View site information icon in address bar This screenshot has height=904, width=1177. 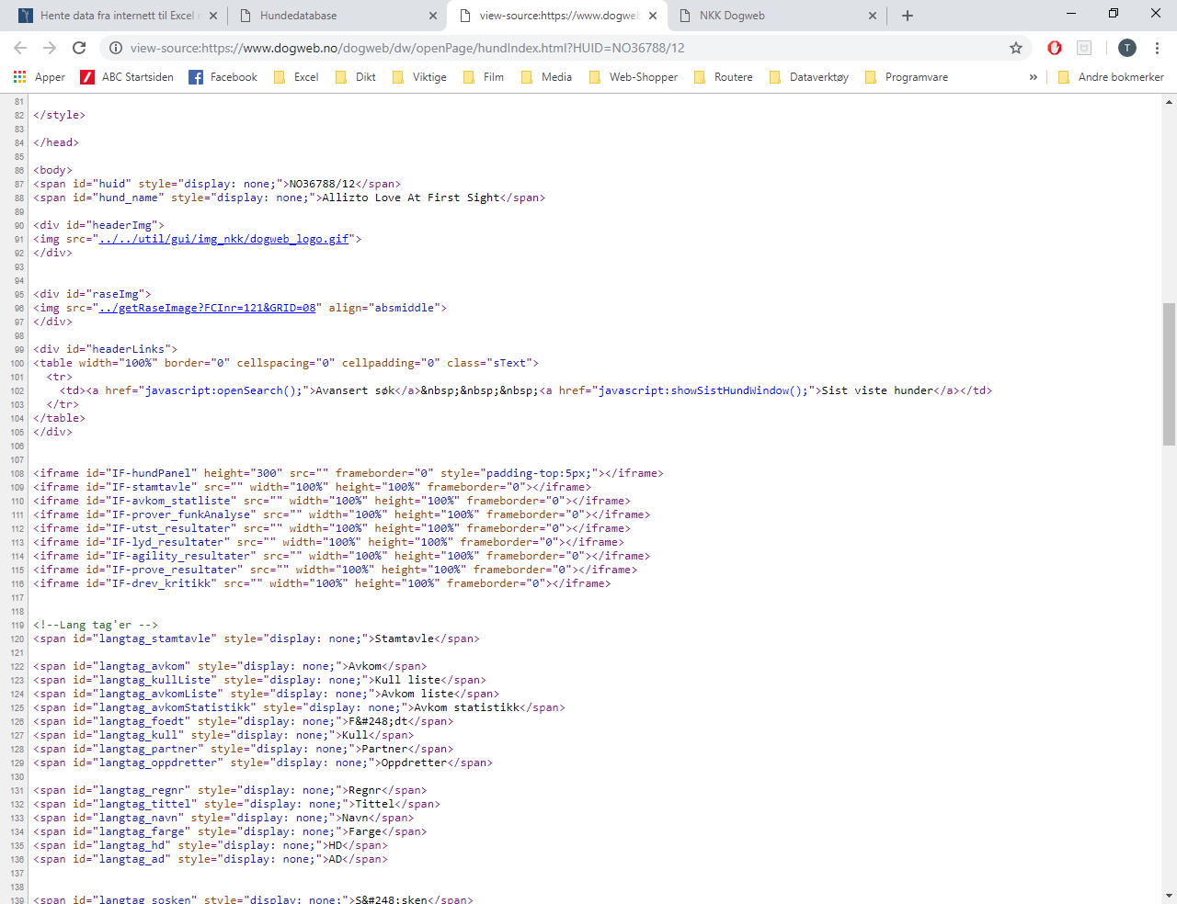click(x=115, y=48)
